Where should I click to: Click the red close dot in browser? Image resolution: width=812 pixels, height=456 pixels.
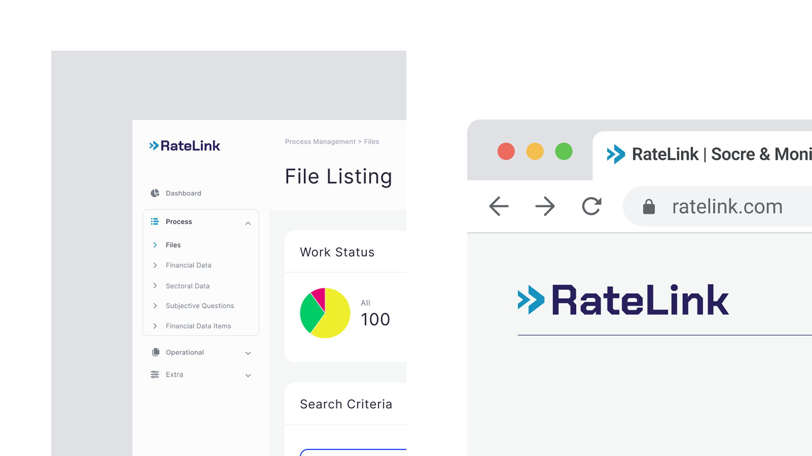(x=506, y=151)
